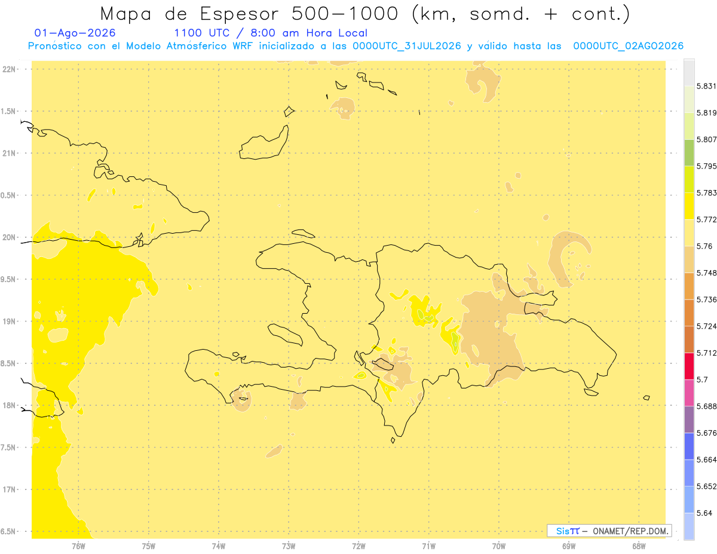Click the 21N latitude label

9,154
